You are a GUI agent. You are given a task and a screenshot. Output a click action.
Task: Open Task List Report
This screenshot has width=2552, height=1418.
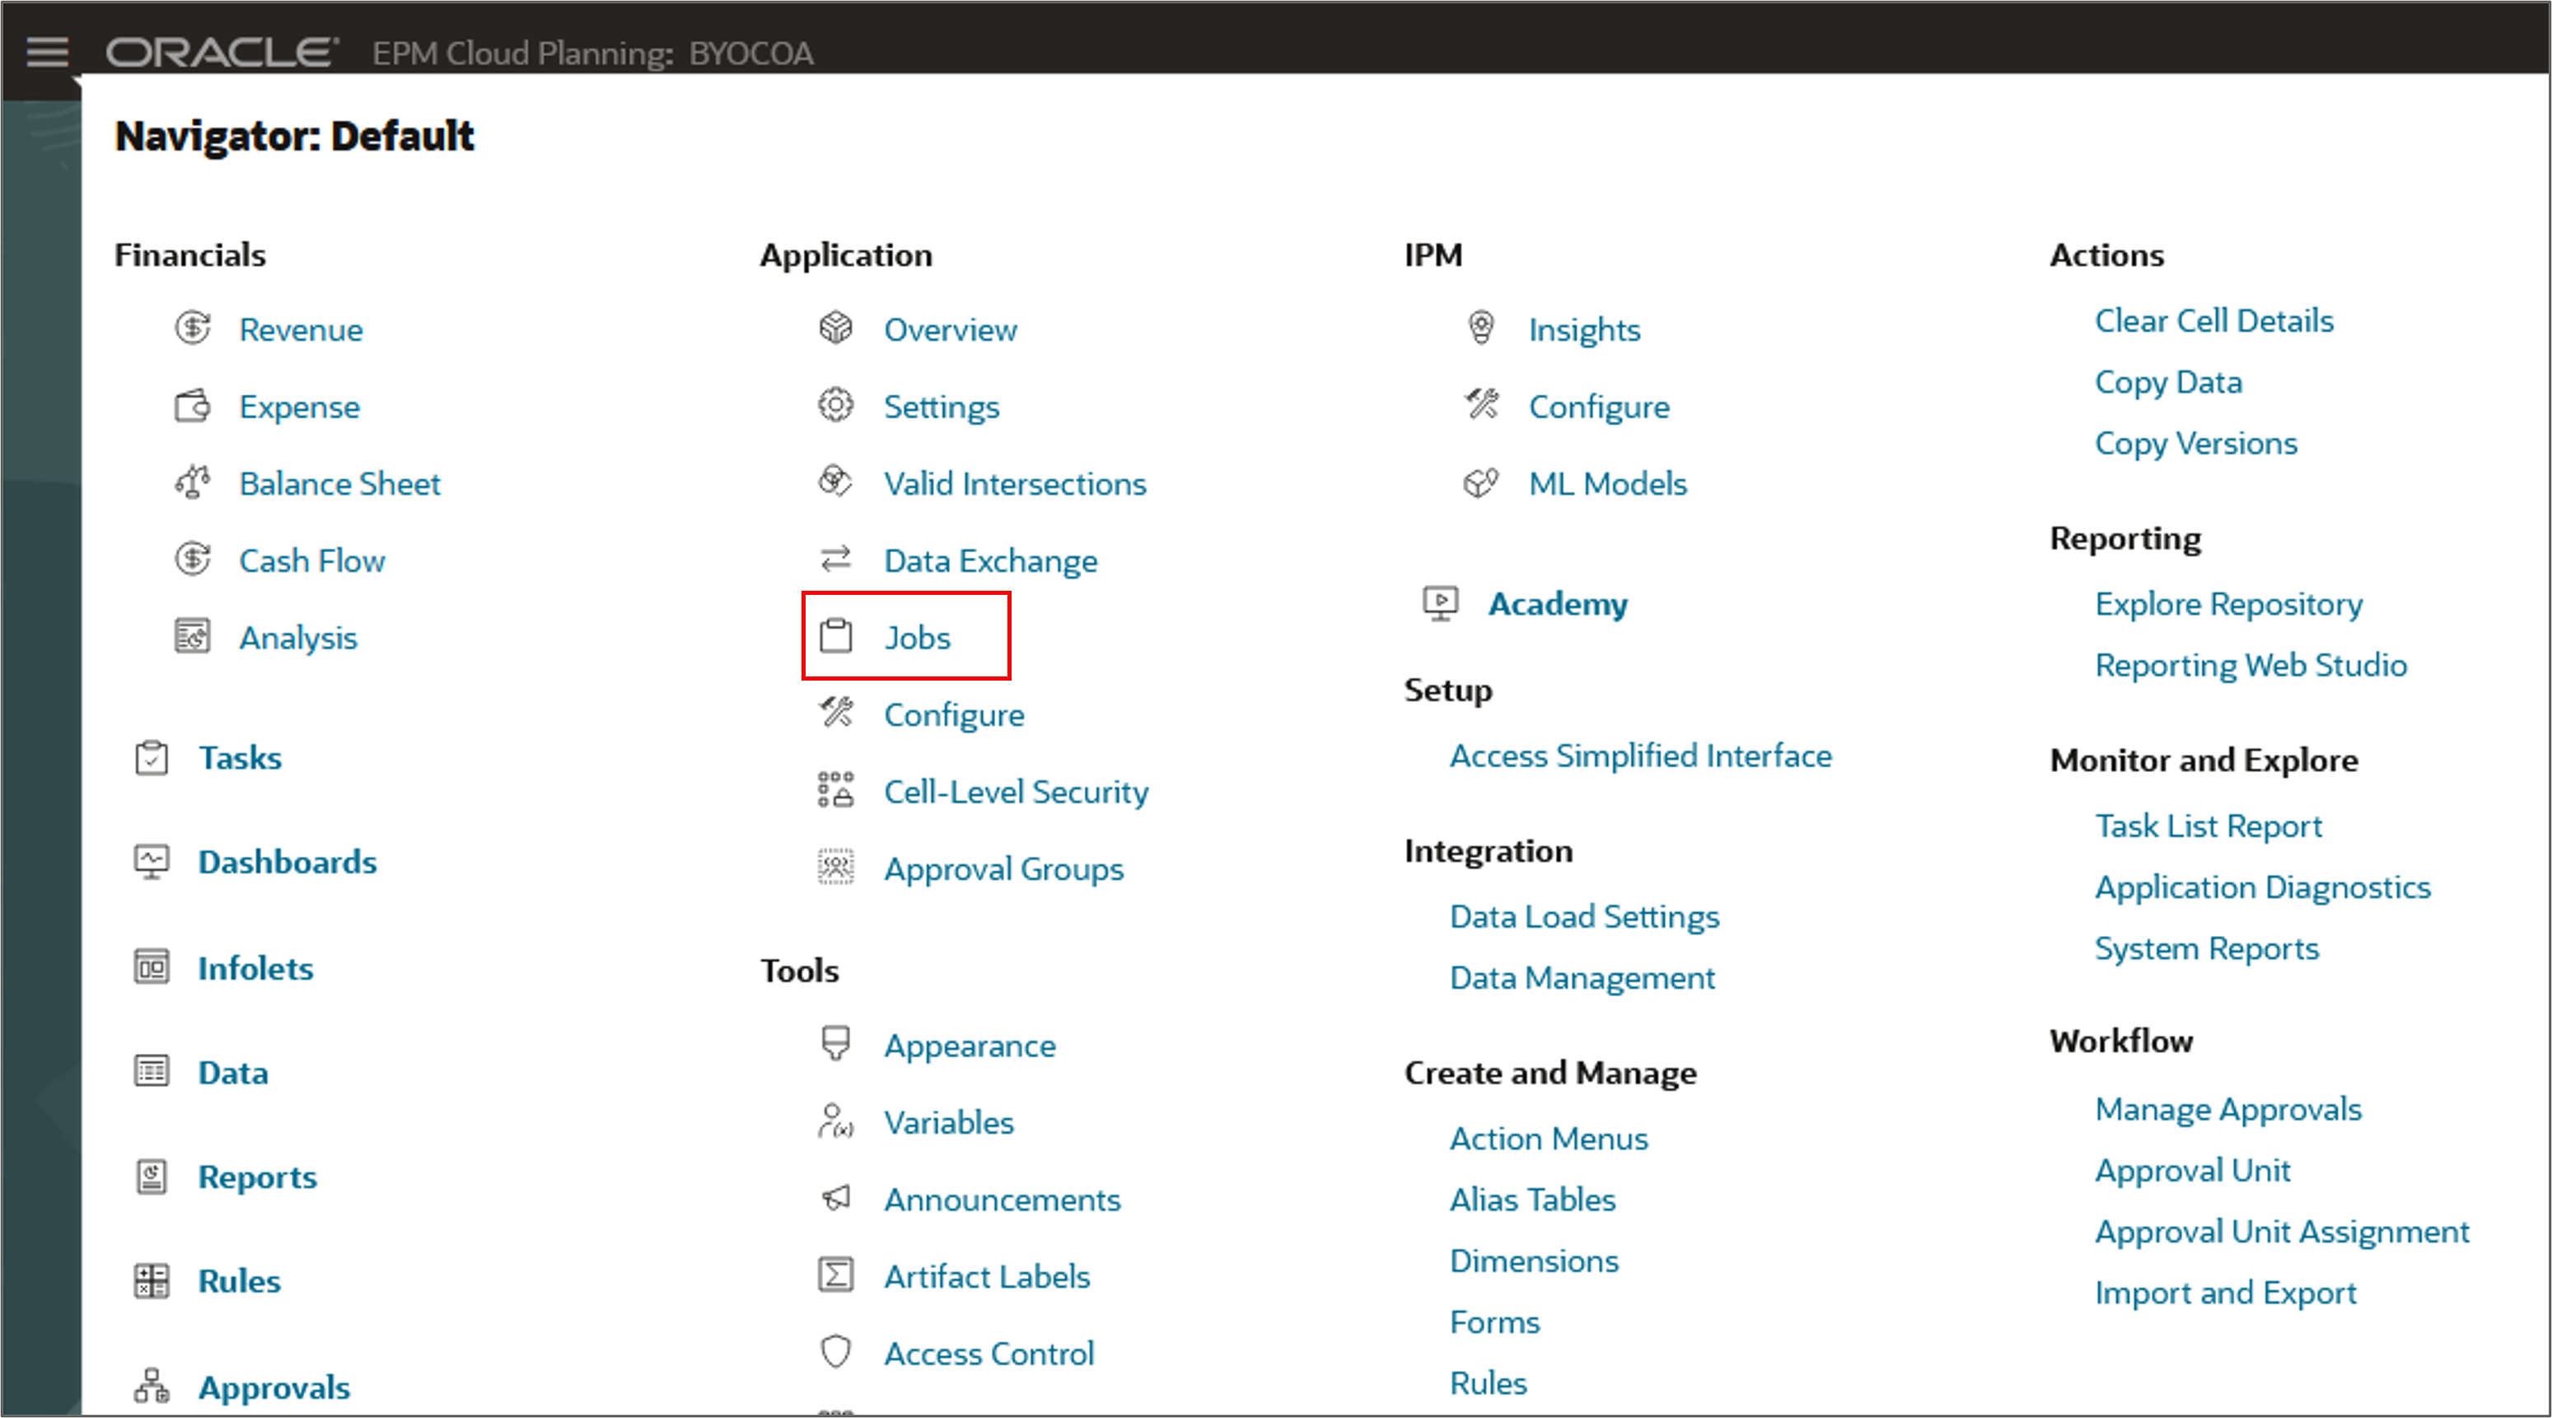click(x=2208, y=826)
